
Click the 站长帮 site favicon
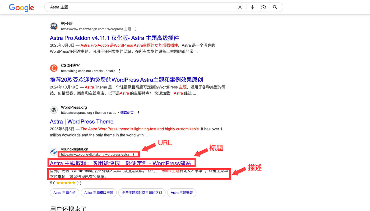pyautogui.click(x=54, y=26)
